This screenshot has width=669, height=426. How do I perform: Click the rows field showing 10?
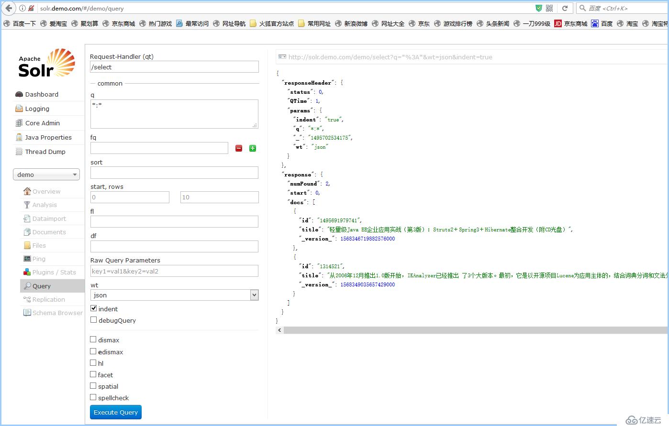coord(220,197)
